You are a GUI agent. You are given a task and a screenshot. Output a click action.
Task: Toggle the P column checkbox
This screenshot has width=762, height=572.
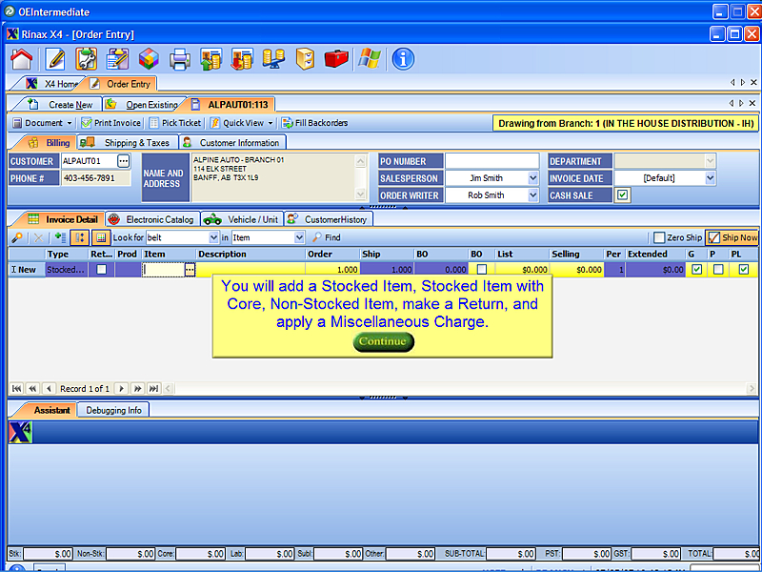coord(718,270)
